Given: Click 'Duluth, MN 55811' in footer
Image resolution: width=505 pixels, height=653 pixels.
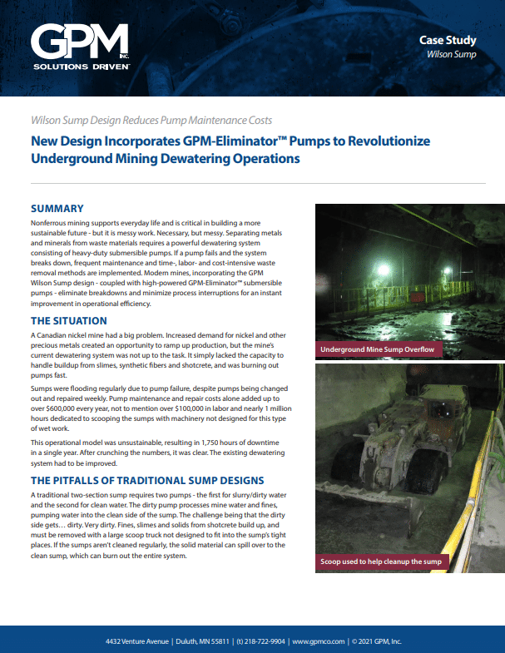Looking at the screenshot, I should coord(202,641).
